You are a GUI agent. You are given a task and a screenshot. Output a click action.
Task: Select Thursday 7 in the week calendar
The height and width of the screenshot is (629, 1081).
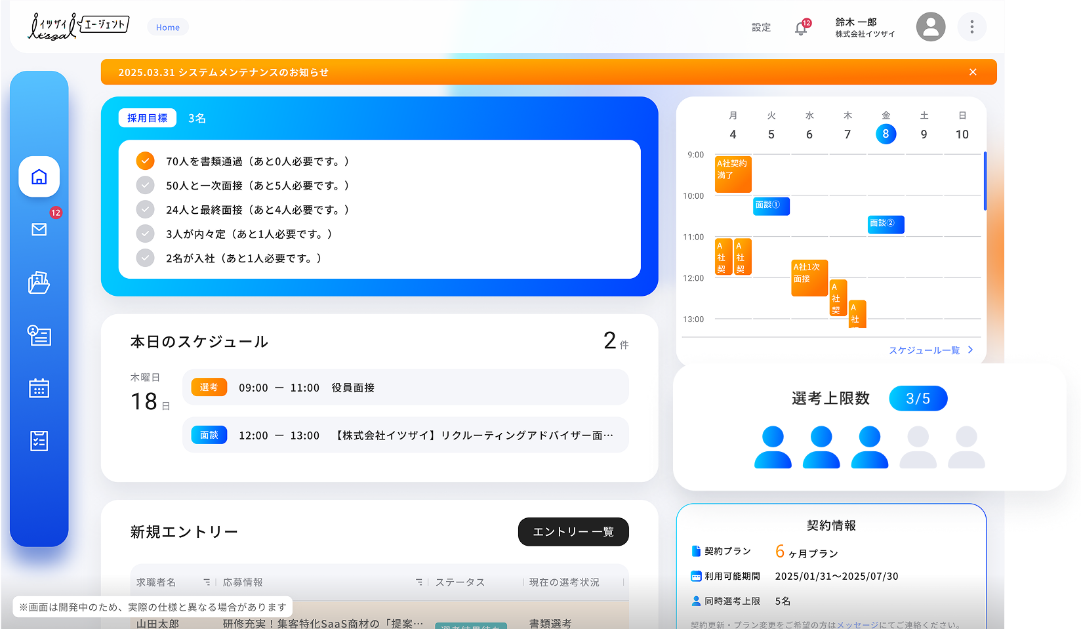click(x=847, y=134)
